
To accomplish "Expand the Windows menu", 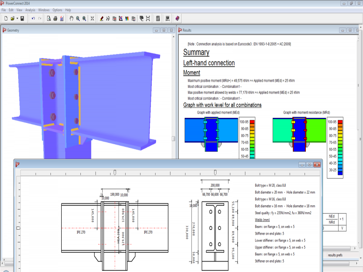I will tap(44, 10).
